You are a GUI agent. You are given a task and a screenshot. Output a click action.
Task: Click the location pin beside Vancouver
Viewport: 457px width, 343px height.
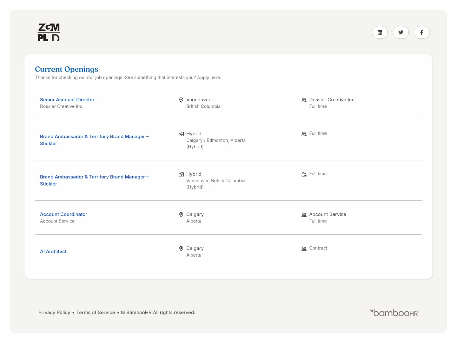[181, 100]
